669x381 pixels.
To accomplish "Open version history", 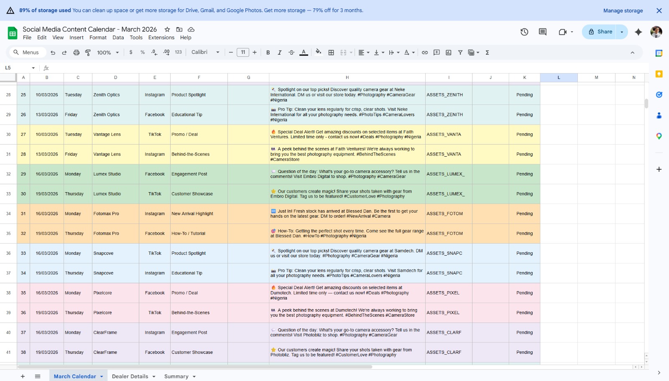I will [524, 32].
